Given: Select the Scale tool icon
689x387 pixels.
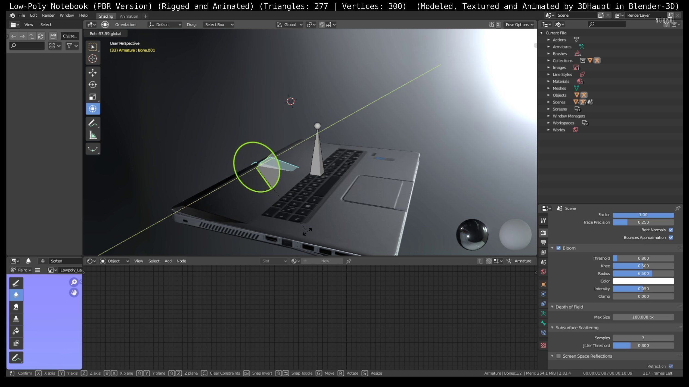Looking at the screenshot, I should point(93,97).
